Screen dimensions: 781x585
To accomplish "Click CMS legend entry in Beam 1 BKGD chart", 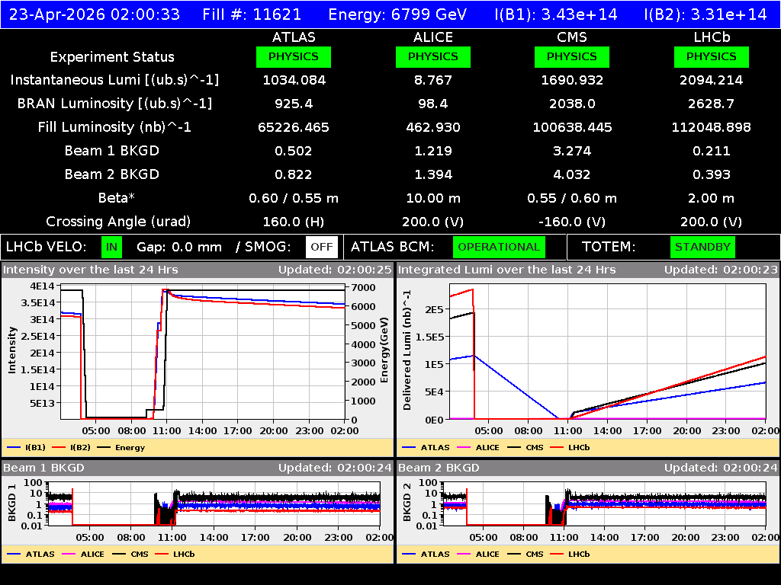I will point(130,555).
